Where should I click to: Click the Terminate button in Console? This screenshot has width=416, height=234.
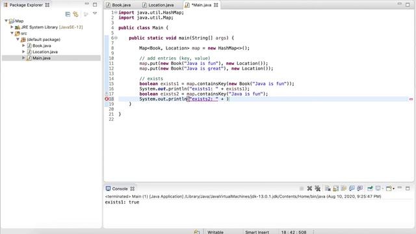click(x=302, y=188)
